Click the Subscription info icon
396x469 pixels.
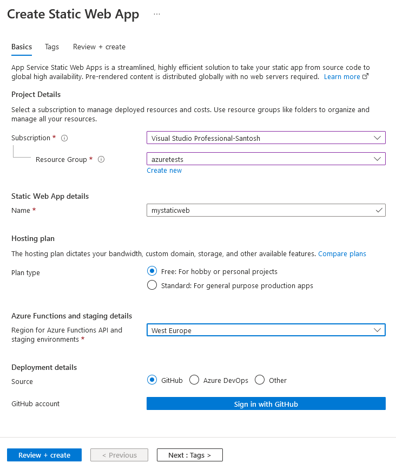tap(64, 138)
